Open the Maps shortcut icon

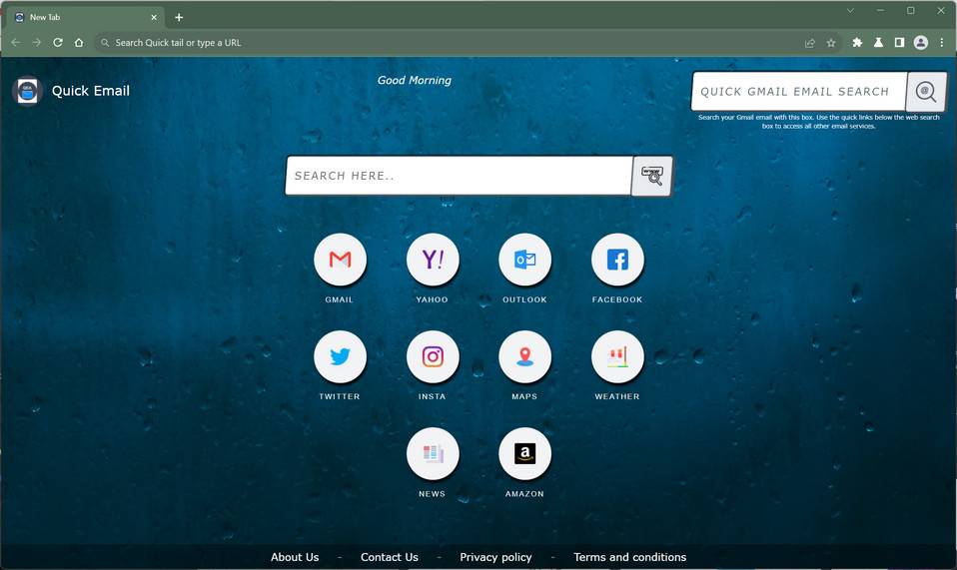tap(524, 356)
